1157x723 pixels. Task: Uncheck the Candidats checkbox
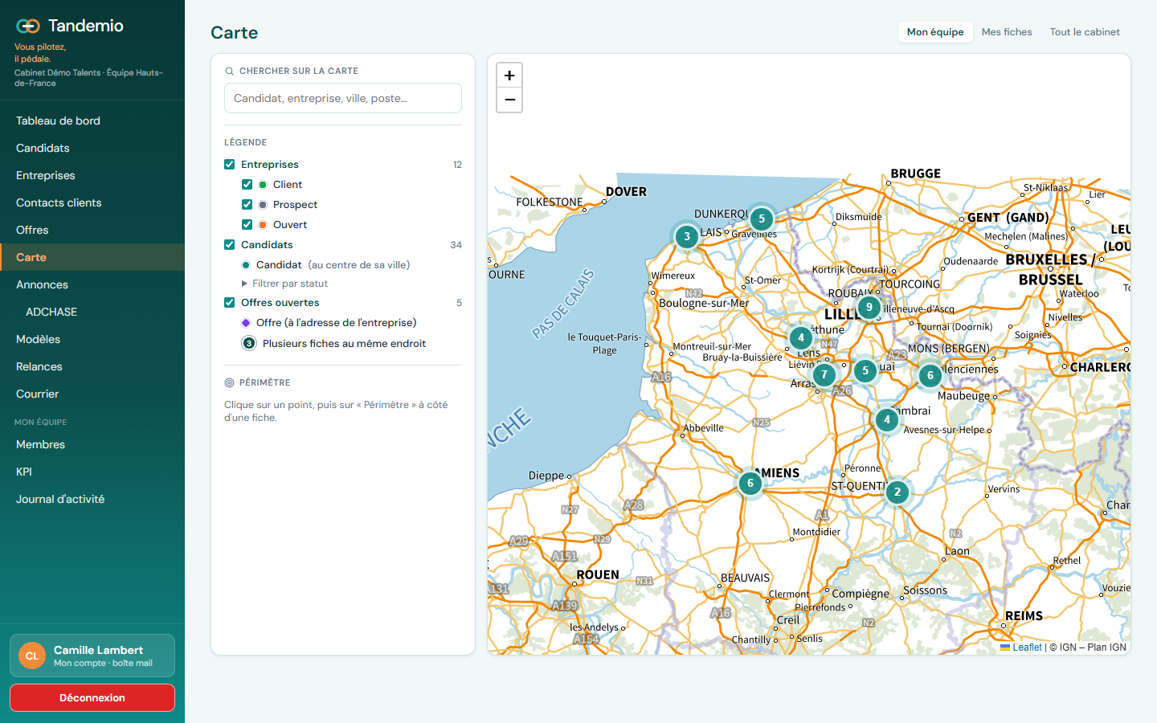pos(230,245)
